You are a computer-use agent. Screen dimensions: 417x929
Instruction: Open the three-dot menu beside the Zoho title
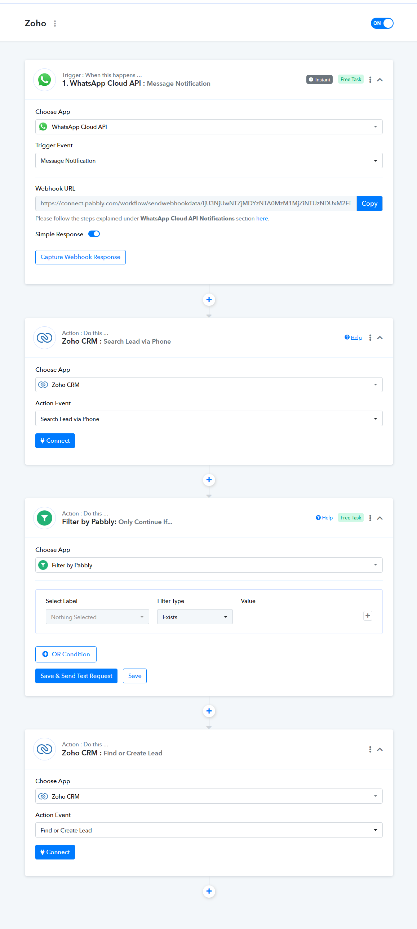55,23
